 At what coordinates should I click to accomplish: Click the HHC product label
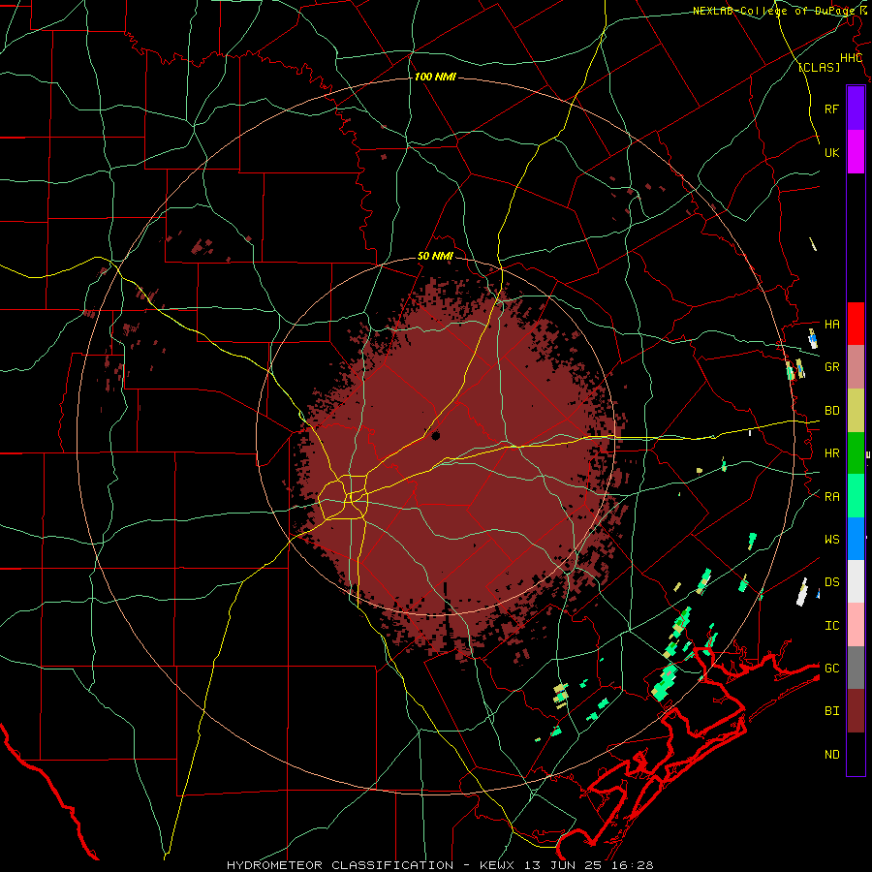click(851, 58)
